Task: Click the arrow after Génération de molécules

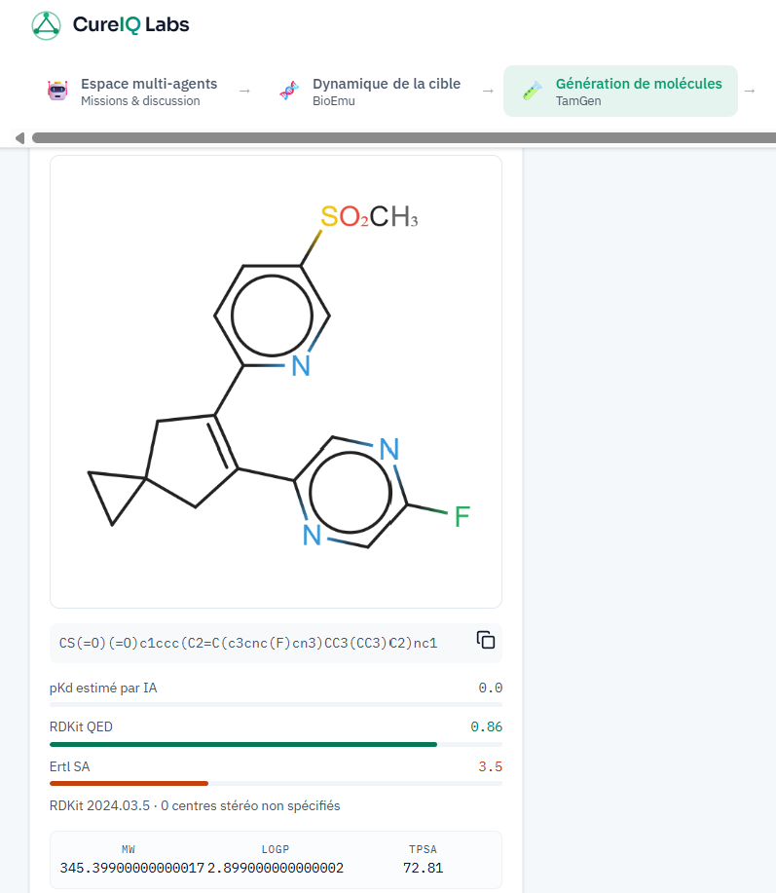Action: pos(750,91)
